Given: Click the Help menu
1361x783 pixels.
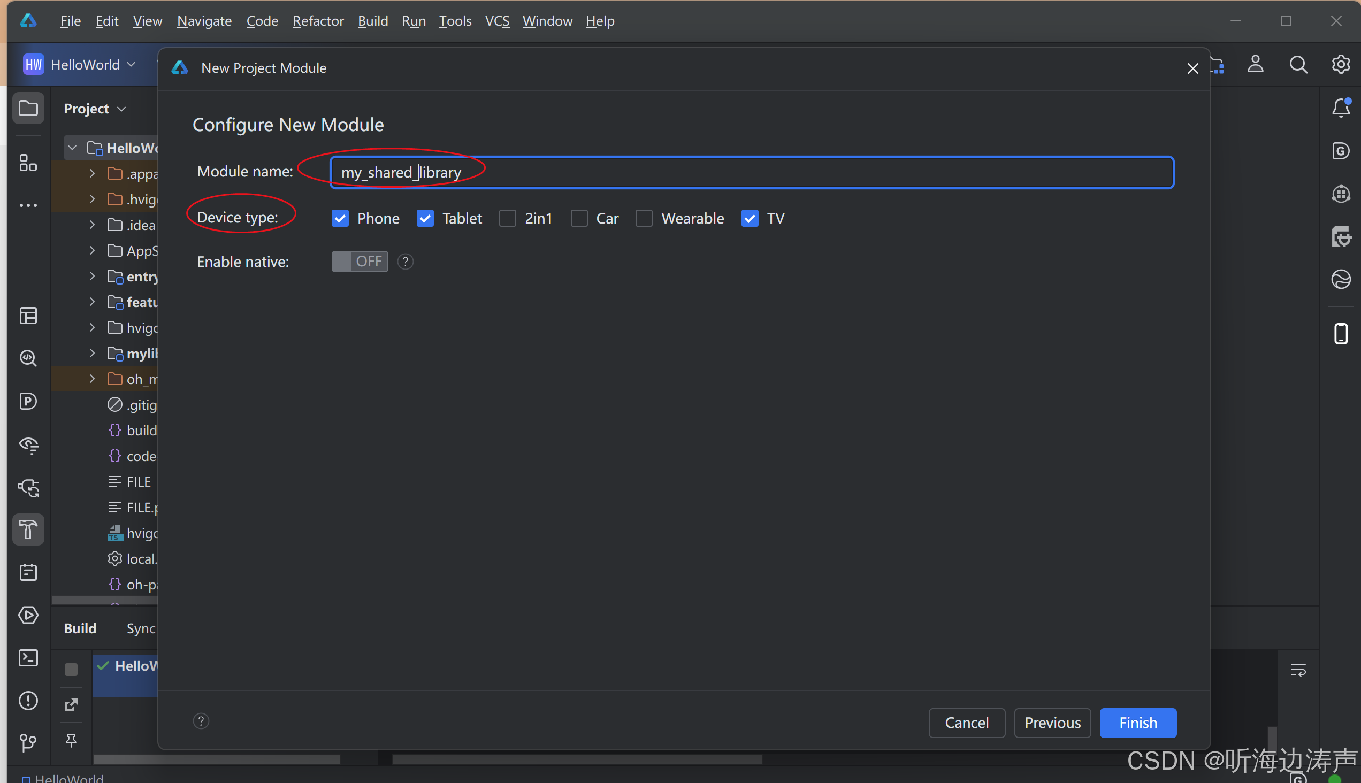Looking at the screenshot, I should (x=600, y=21).
